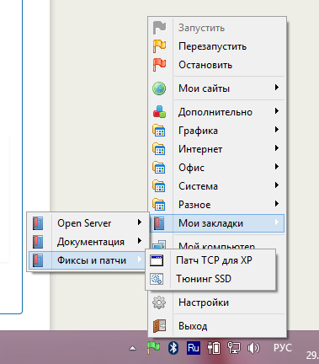The image size is (319, 364).
Task: Expand the Офис submenu arrow
Action: pyautogui.click(x=277, y=167)
